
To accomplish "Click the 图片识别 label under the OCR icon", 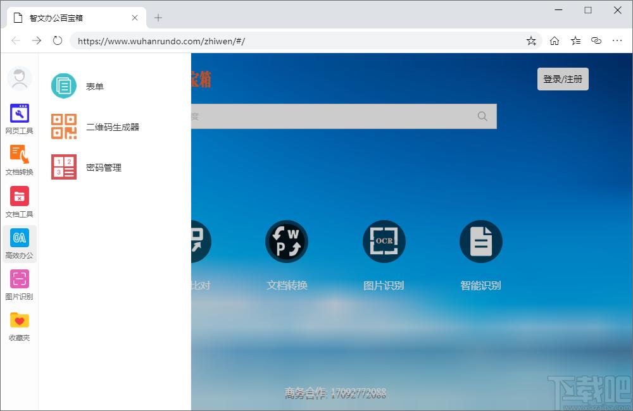I will (384, 286).
